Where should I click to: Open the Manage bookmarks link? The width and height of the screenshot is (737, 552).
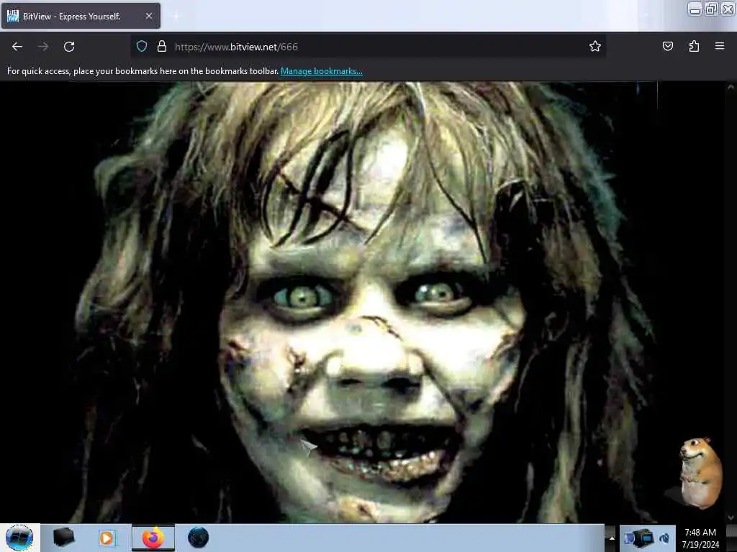tap(322, 71)
